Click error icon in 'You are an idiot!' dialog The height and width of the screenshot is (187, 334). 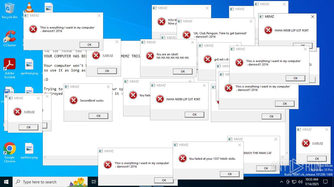(150, 56)
